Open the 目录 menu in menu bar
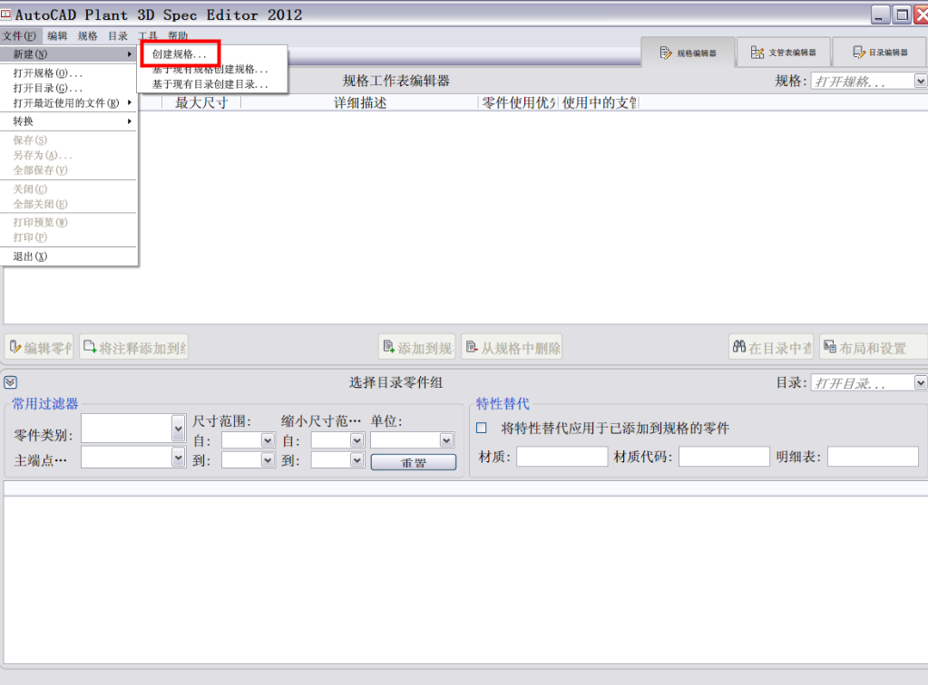Screen dimensions: 928x685 pyautogui.click(x=118, y=36)
